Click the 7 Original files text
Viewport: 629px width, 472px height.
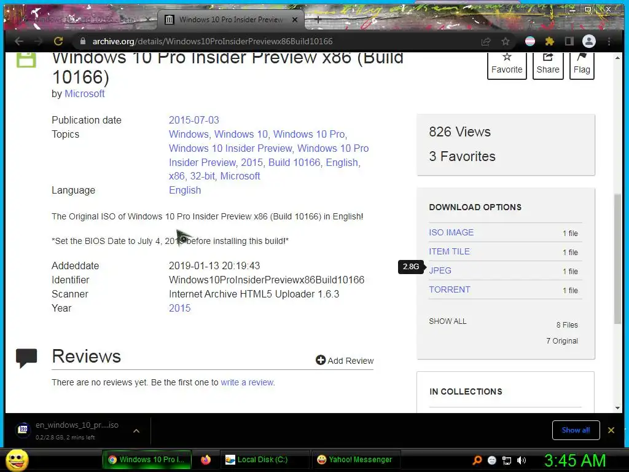pos(562,340)
